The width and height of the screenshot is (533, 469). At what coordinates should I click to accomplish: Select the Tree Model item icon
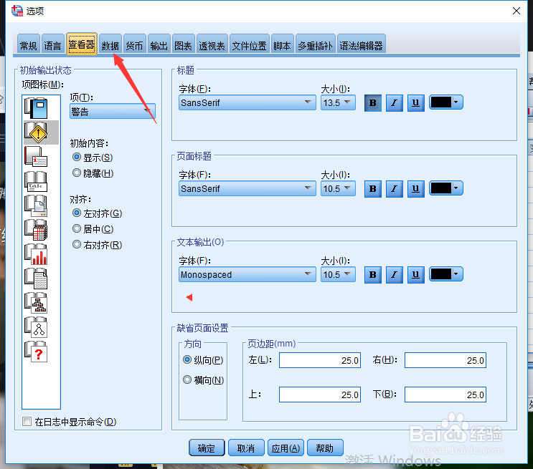(36, 303)
